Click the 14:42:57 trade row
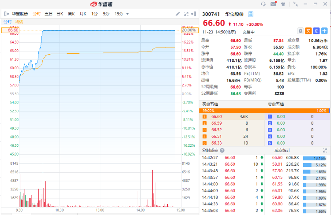 (233, 157)
